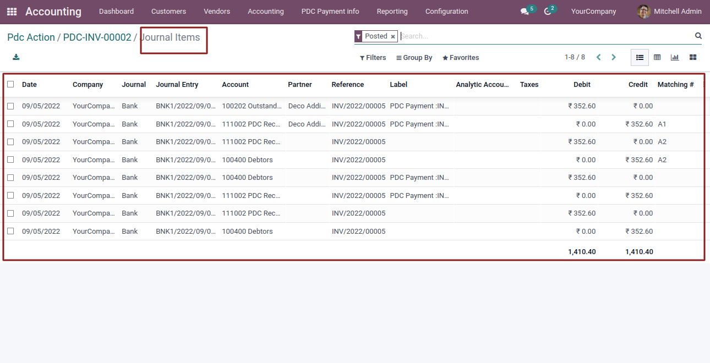
Task: Tick checkbox of last row, Debtors credit
Action: tap(10, 232)
